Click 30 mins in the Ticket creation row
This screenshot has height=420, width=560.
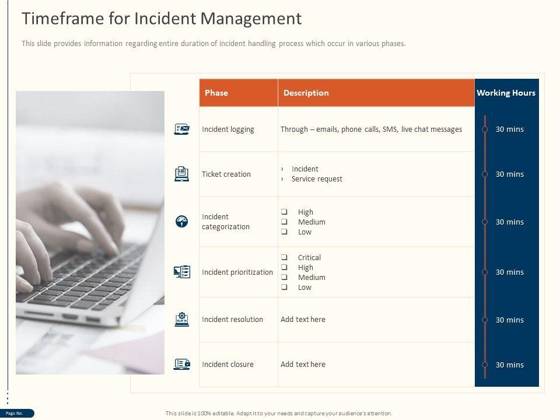510,174
